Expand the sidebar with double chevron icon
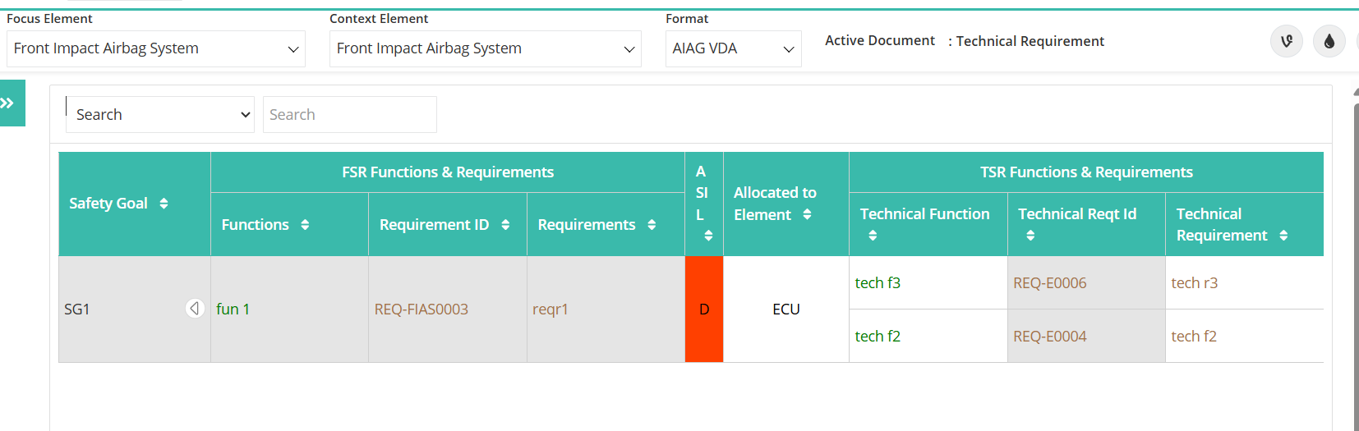Viewport: 1359px width, 431px height. (x=10, y=103)
